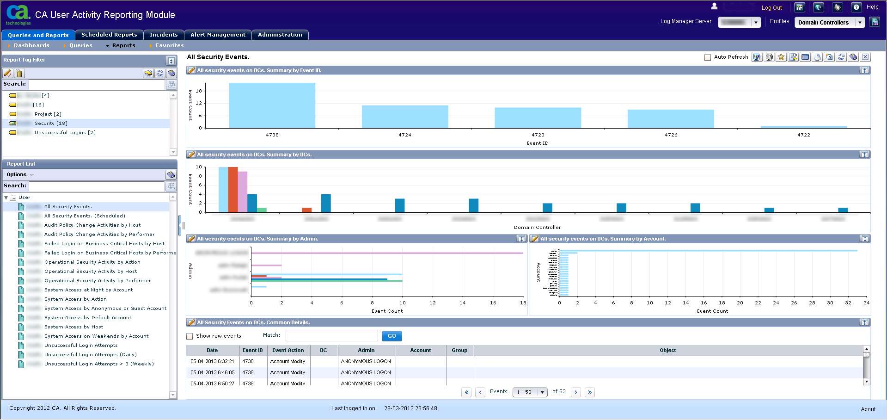The height and width of the screenshot is (420, 887).
Task: Open the Log Manager Server dropdown
Action: (x=756, y=22)
